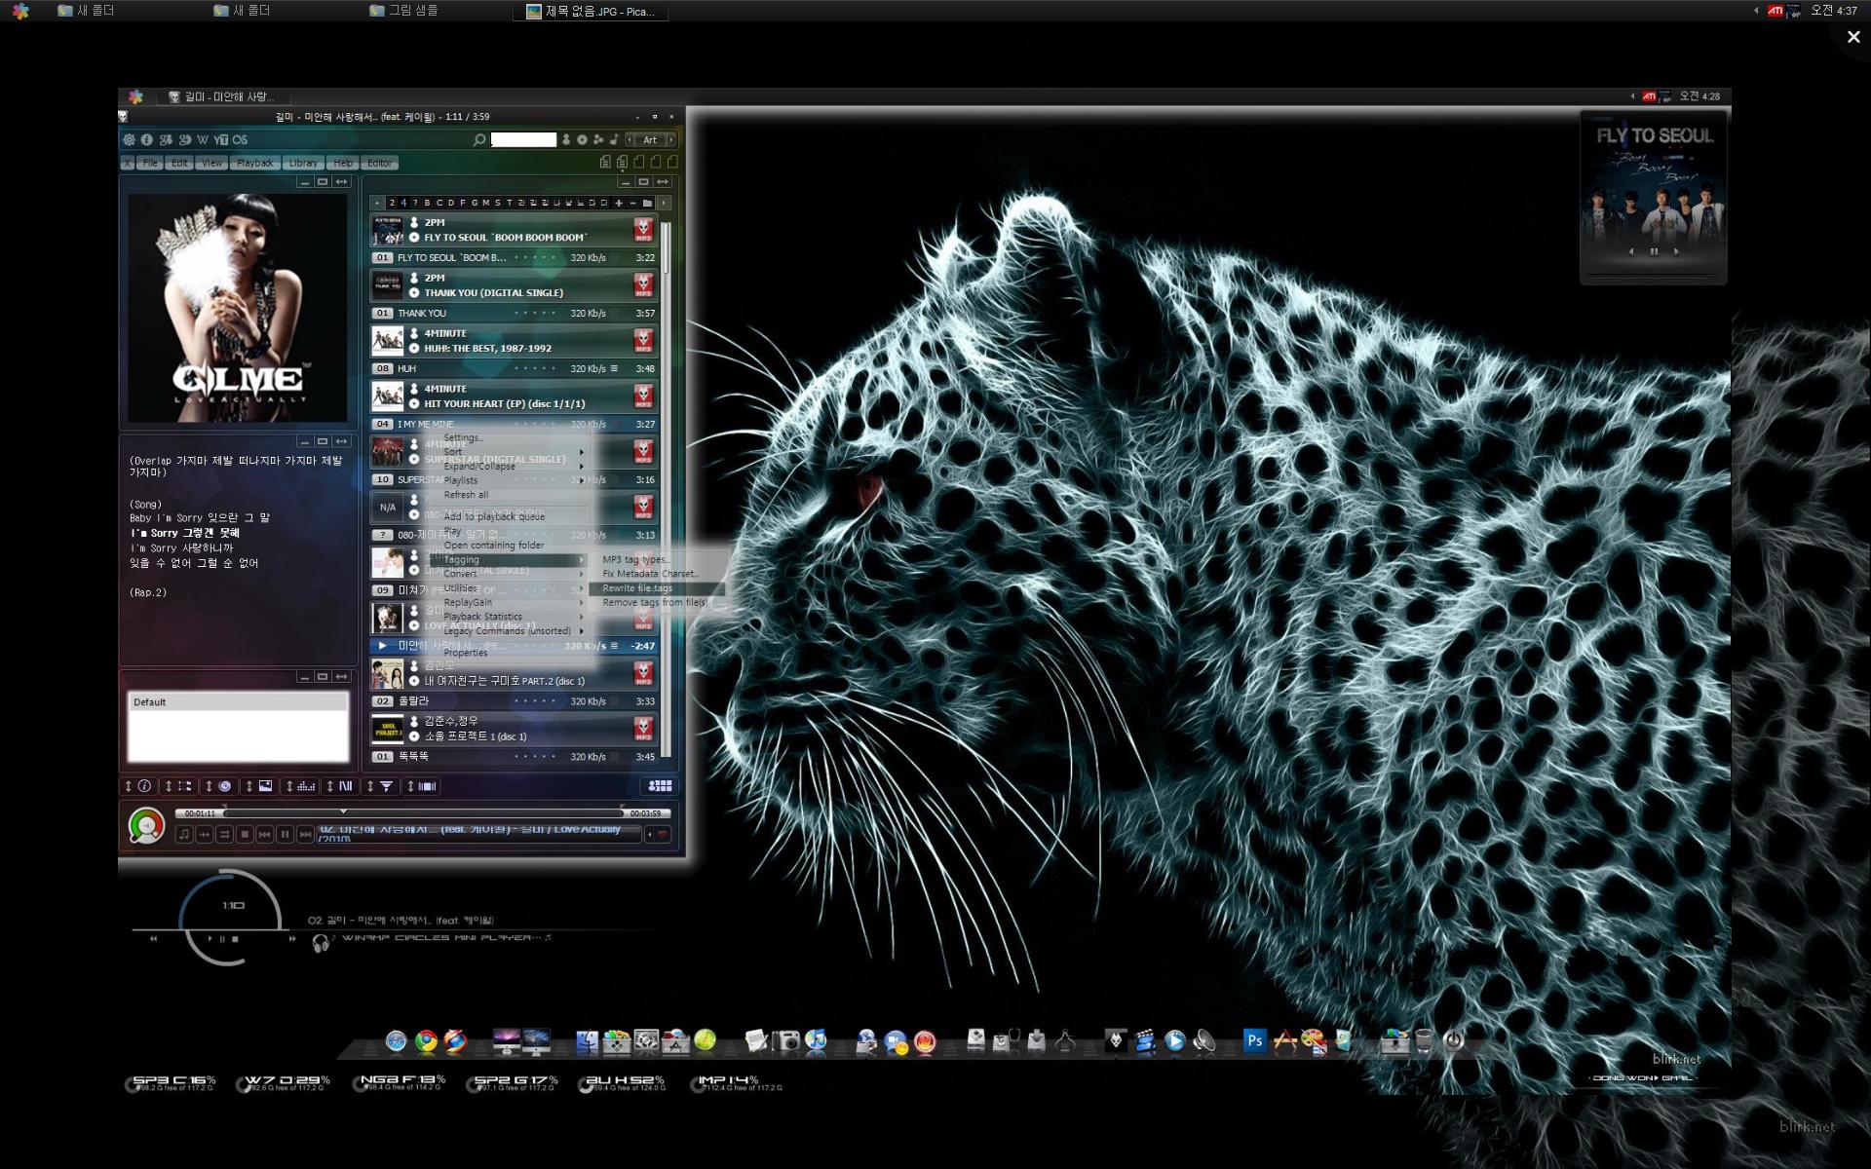This screenshot has width=1871, height=1169.
Task: Click the Editor menu button
Action: [380, 163]
